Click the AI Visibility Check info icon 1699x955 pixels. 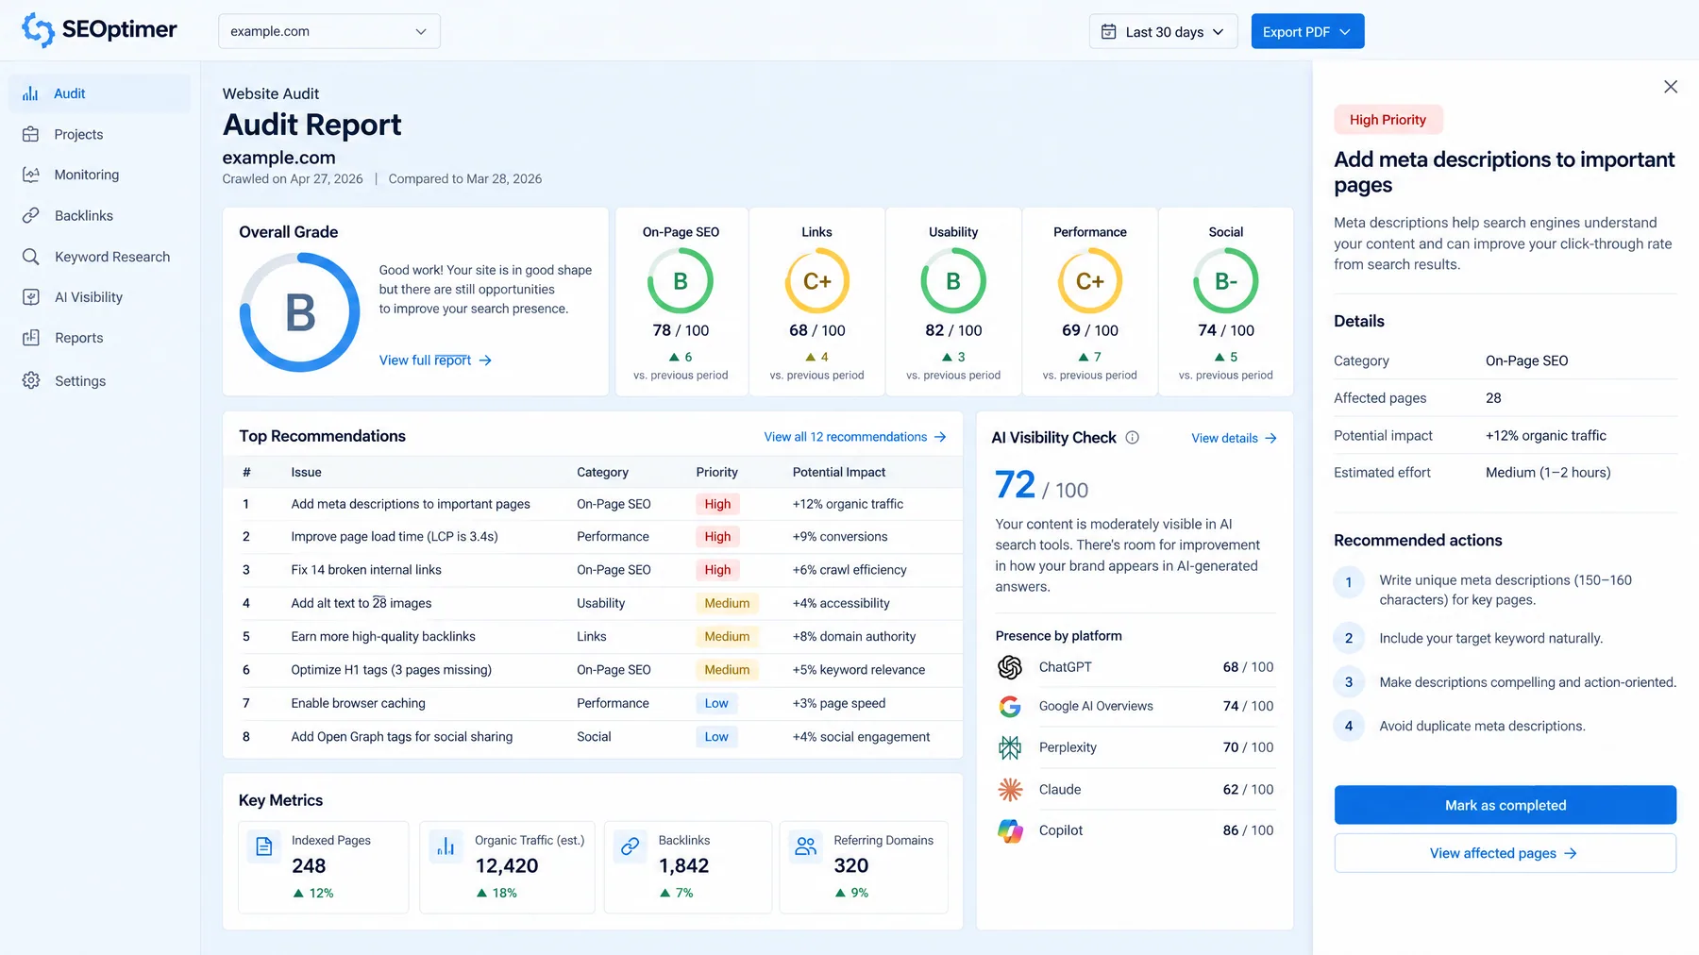pos(1133,438)
